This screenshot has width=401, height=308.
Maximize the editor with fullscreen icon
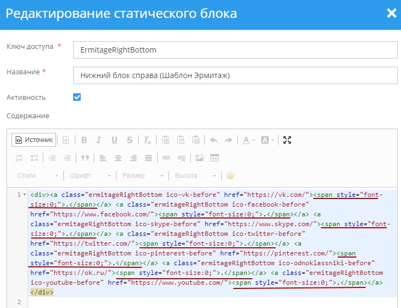tap(287, 140)
